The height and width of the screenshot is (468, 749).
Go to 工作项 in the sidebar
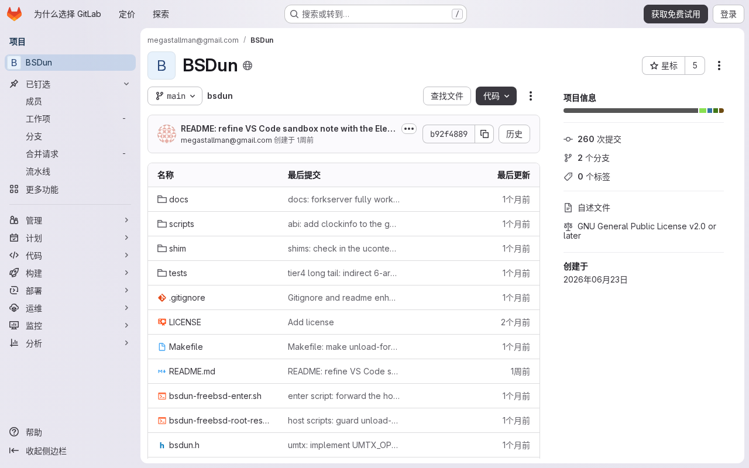pos(70,119)
